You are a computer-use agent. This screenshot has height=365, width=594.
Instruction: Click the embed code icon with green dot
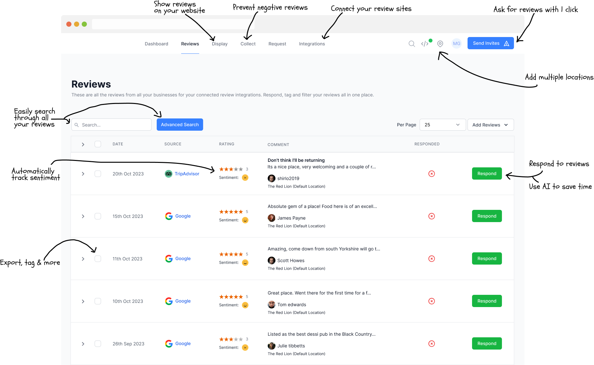coord(424,44)
